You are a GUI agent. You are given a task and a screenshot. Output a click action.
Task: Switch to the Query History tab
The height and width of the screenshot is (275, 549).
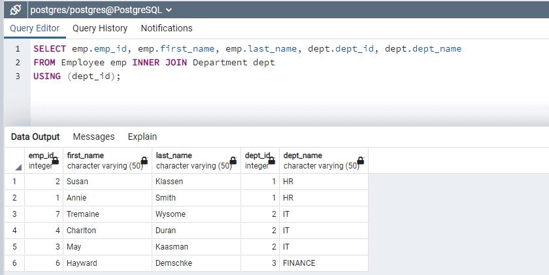tap(100, 28)
